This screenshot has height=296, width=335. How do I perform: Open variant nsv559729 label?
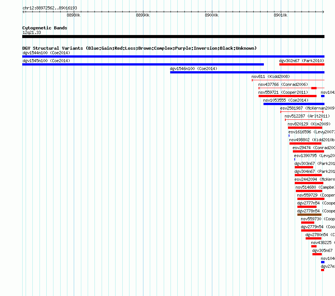[316, 195]
